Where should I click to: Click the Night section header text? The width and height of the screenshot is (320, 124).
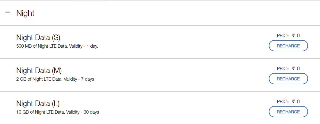tap(25, 13)
